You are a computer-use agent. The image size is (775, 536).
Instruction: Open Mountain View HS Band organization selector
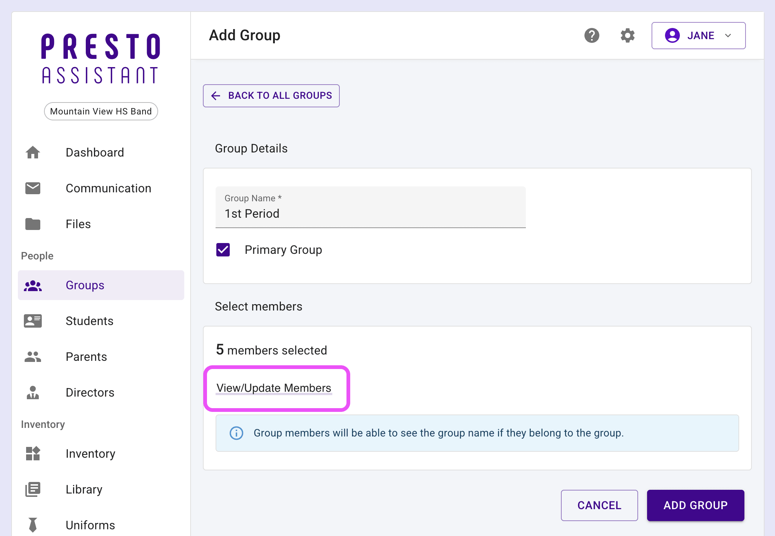[x=101, y=111]
